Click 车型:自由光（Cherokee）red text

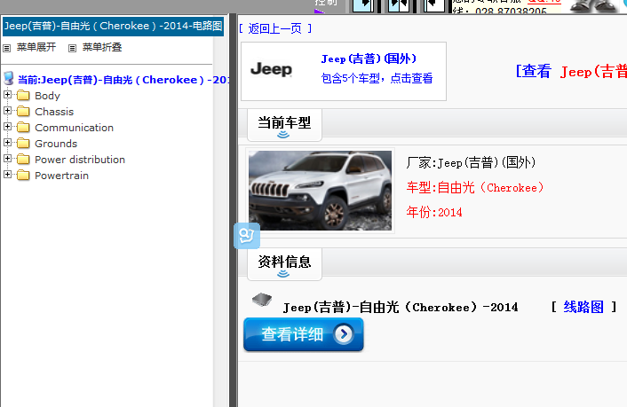pos(475,187)
